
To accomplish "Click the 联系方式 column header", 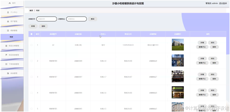I will 128,34.
